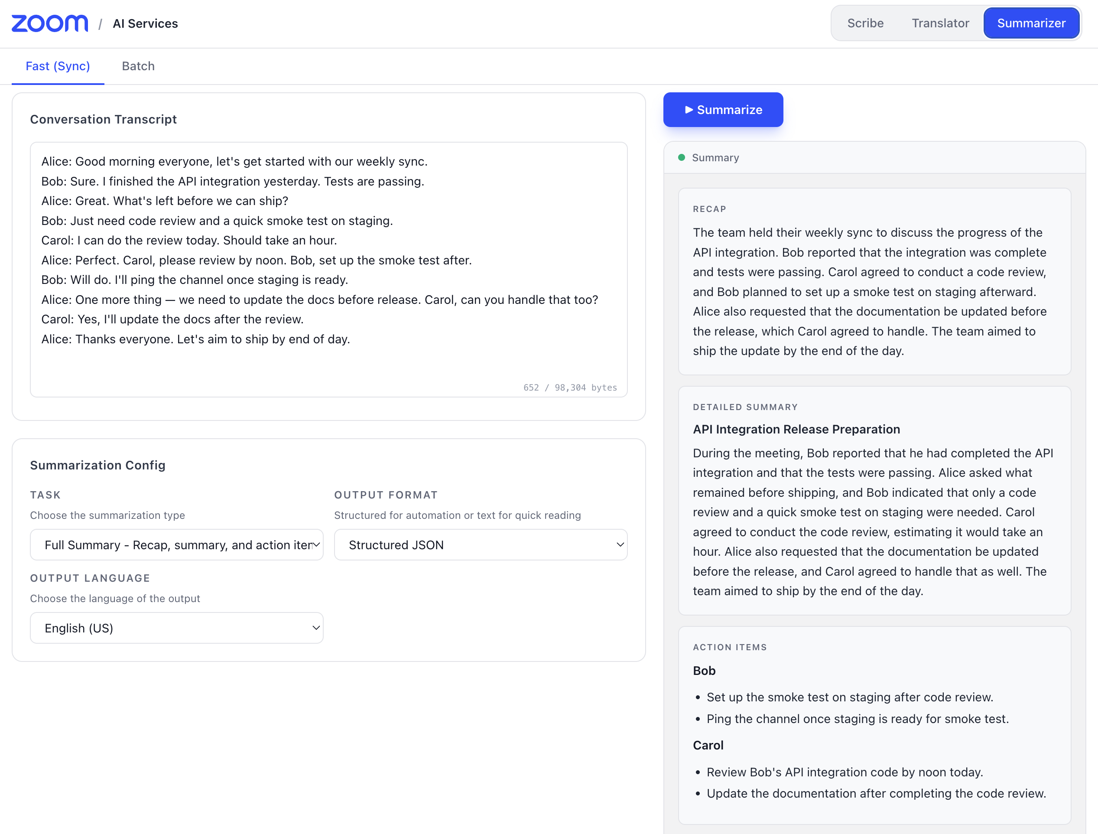Click 'Review Bob's API integration code' item

(x=845, y=772)
